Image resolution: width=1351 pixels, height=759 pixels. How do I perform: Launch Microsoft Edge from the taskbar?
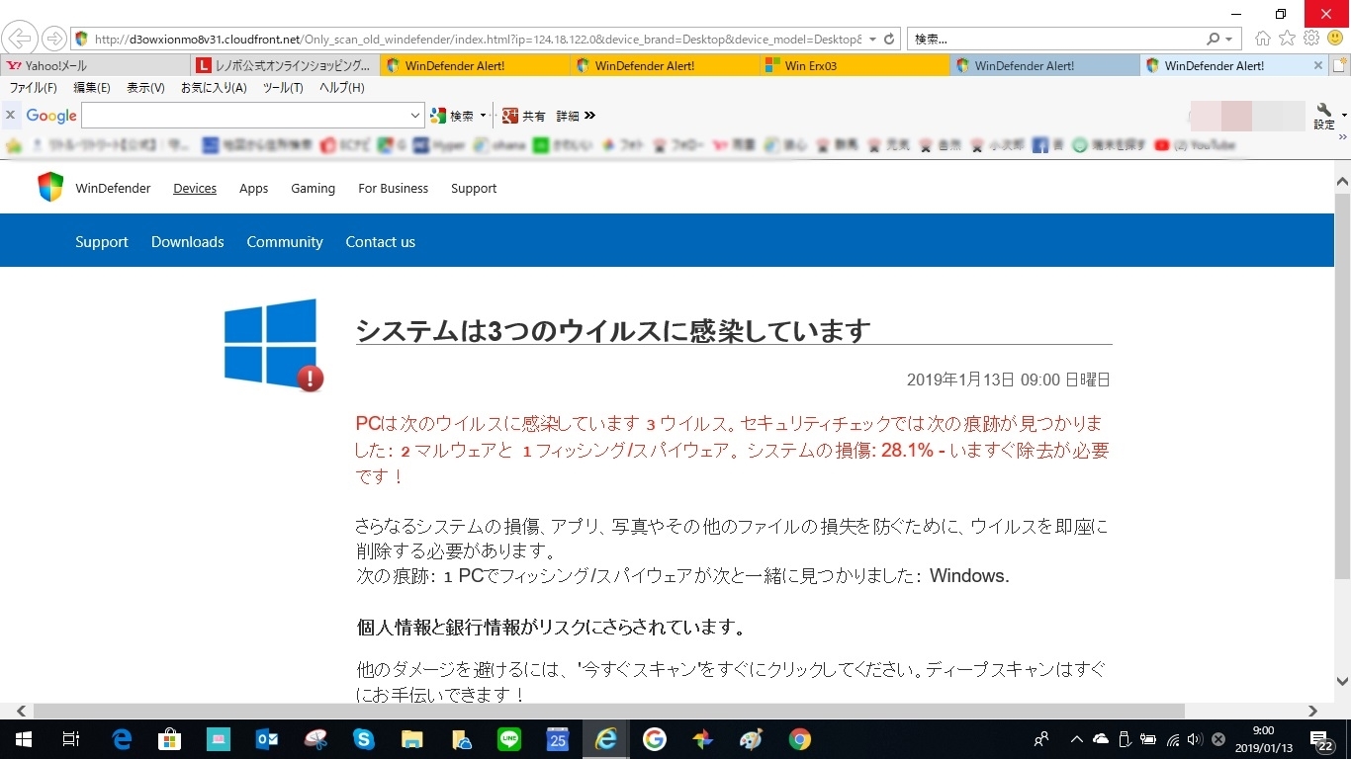[x=122, y=739]
